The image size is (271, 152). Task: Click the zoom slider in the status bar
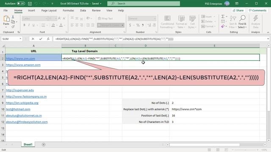click(x=245, y=150)
